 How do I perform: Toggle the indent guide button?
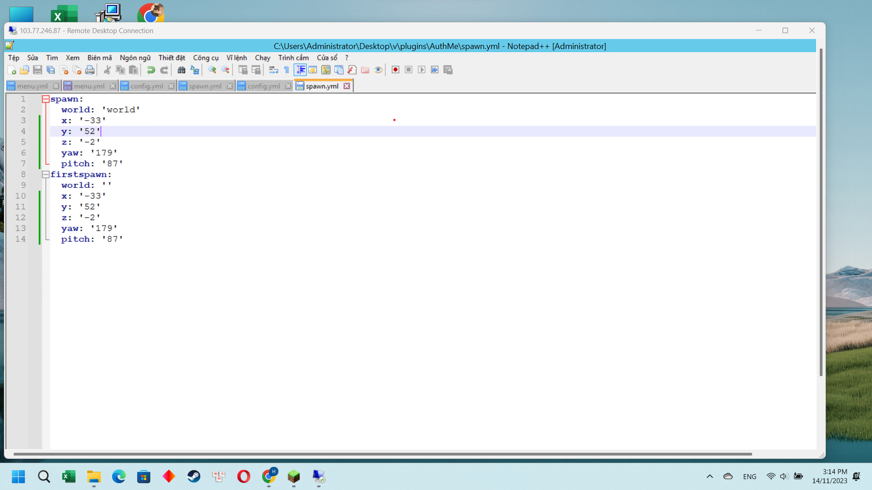pos(300,70)
